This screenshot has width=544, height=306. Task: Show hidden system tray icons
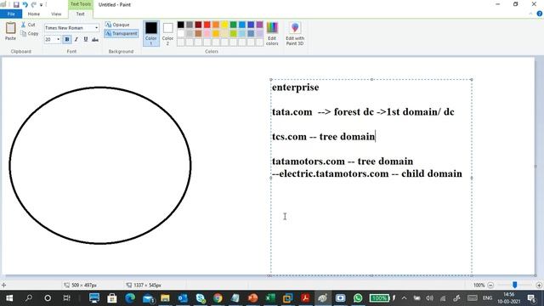(x=405, y=298)
